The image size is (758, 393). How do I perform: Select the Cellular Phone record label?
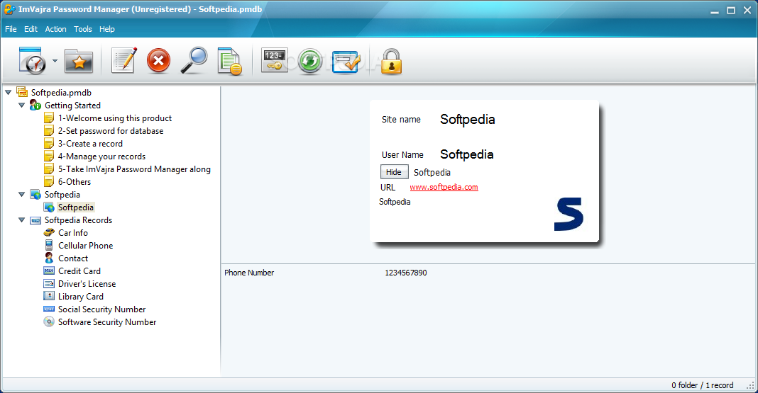coord(86,246)
